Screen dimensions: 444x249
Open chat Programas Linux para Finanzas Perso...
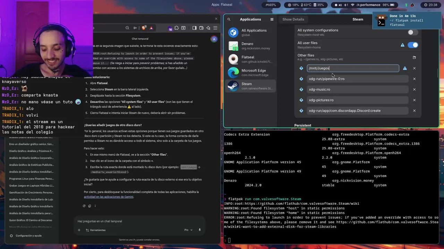(x=31, y=179)
